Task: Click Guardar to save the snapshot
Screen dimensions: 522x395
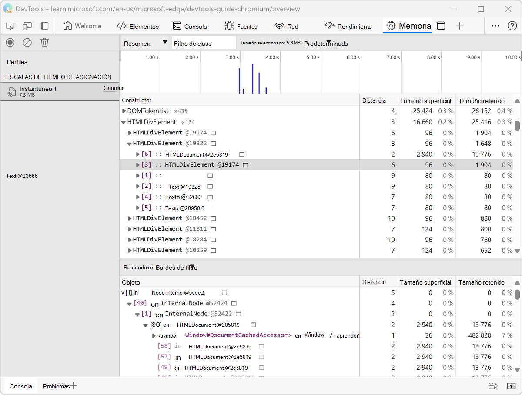Action: (x=113, y=88)
